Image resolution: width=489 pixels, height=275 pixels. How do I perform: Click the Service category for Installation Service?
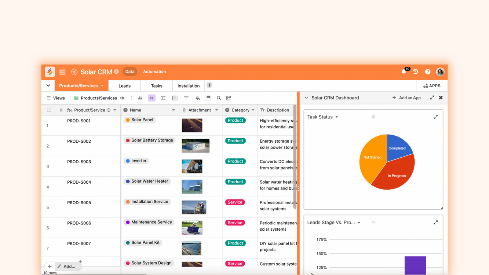click(x=235, y=202)
